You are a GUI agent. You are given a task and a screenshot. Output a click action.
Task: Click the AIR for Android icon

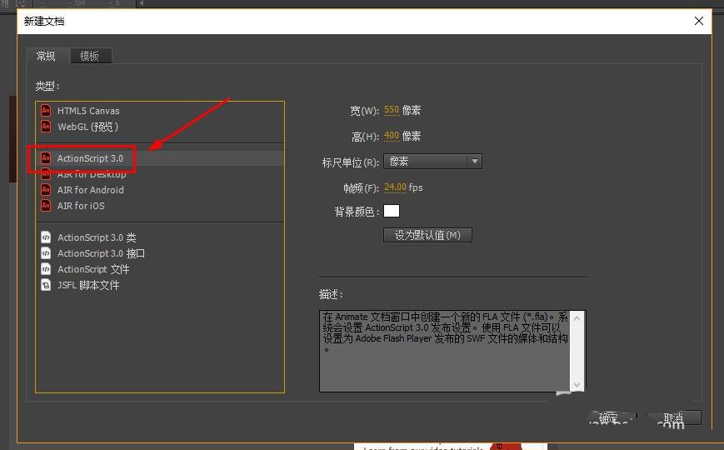pos(46,189)
